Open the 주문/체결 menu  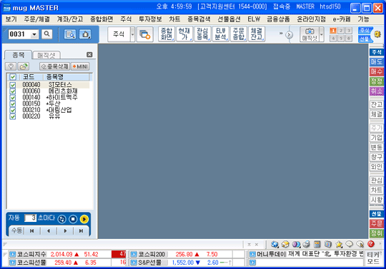tap(36, 19)
